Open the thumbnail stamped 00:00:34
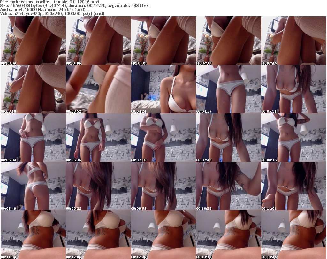327x259 pixels. [x=33, y=41]
